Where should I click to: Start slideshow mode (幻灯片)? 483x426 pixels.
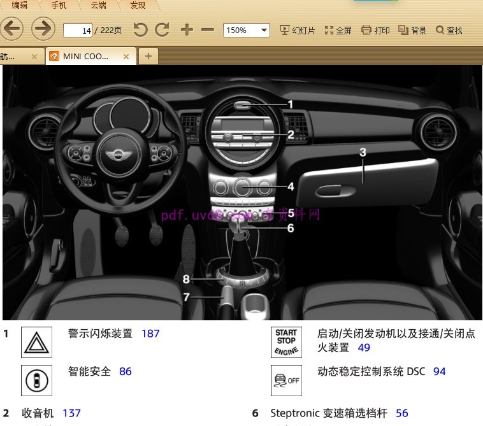(297, 30)
